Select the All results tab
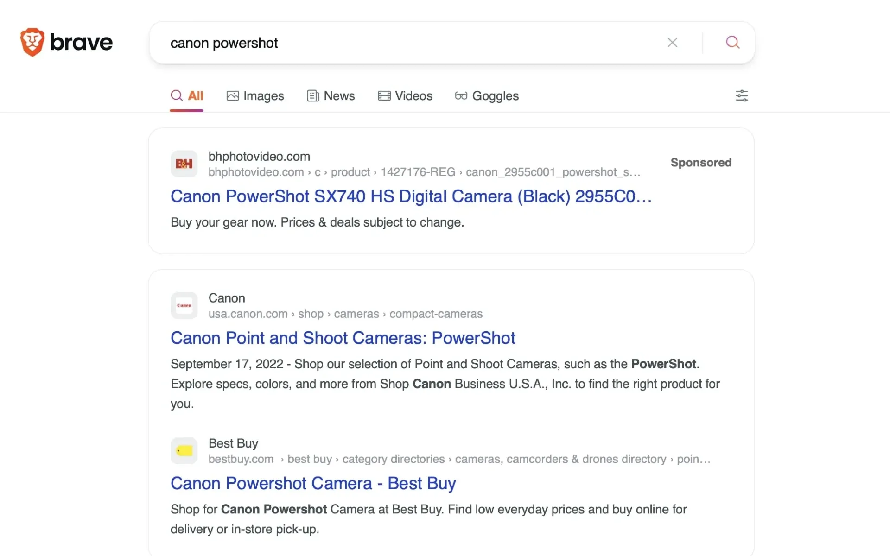Image resolution: width=890 pixels, height=556 pixels. click(x=187, y=96)
